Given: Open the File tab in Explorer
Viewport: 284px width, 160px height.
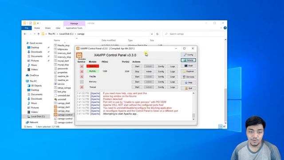Looking at the screenshot, I should [x=27, y=28].
